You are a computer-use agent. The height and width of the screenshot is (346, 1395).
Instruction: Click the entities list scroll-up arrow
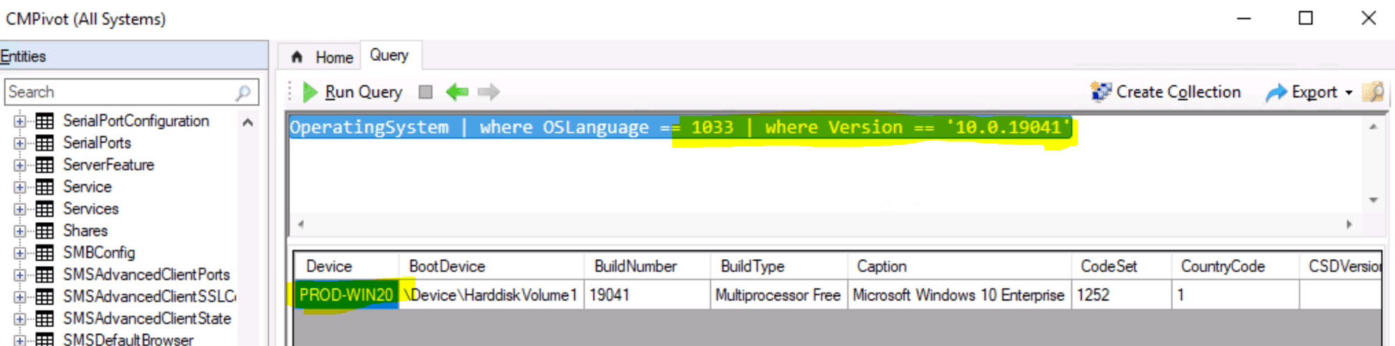click(248, 123)
